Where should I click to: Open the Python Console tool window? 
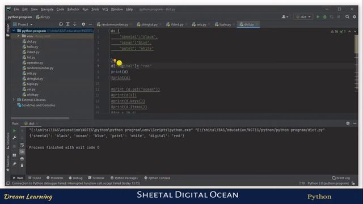(157, 178)
